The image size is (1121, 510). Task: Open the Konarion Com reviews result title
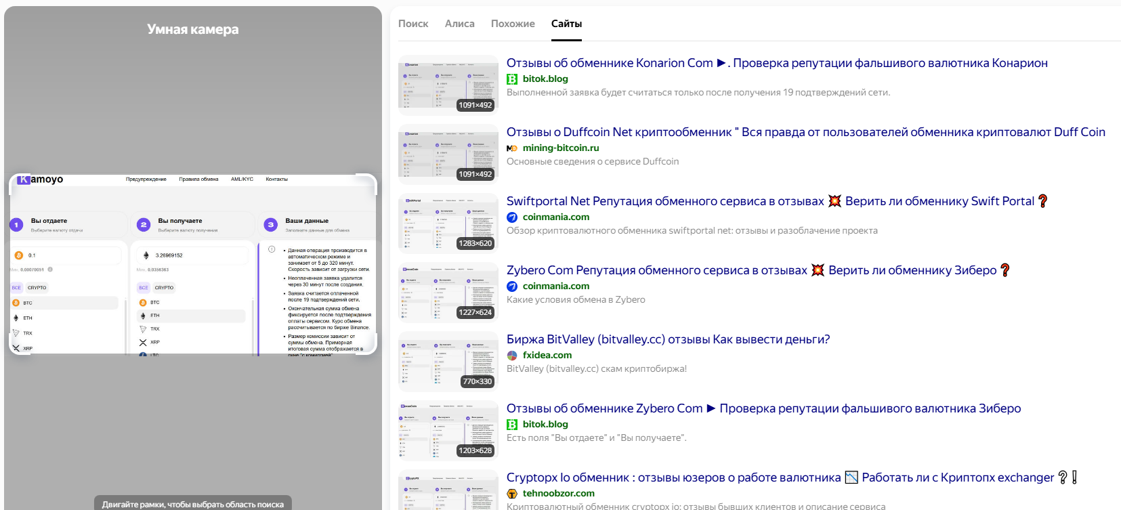click(x=777, y=63)
